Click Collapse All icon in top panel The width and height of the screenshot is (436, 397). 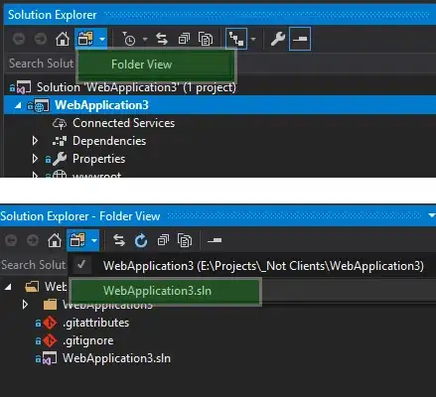pos(184,39)
